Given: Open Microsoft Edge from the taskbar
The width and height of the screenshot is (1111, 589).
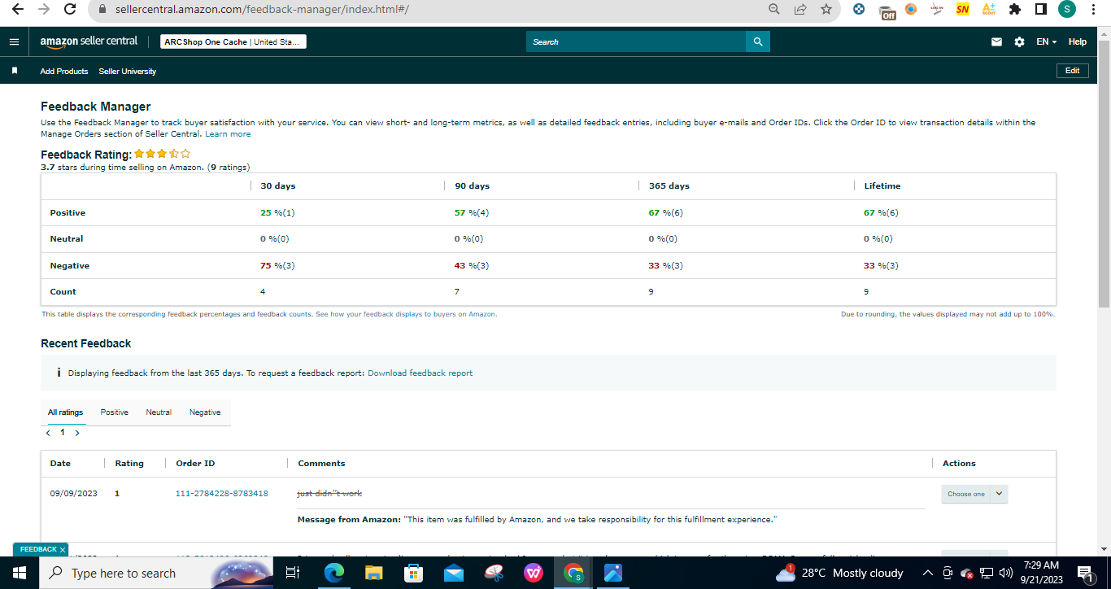Looking at the screenshot, I should (334, 574).
